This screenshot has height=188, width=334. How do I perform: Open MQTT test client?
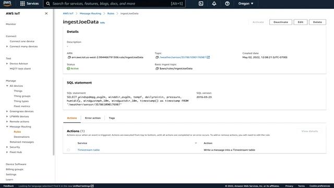point(20,68)
